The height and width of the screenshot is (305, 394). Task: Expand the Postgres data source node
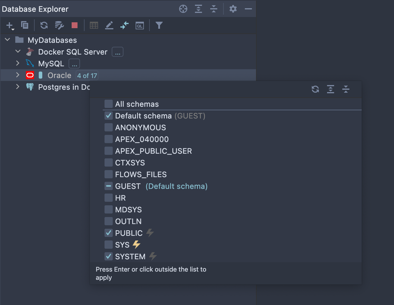[x=18, y=87]
